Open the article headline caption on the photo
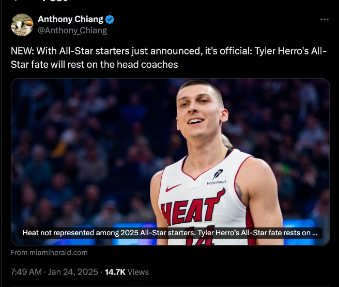339x287 pixels. pos(169,233)
